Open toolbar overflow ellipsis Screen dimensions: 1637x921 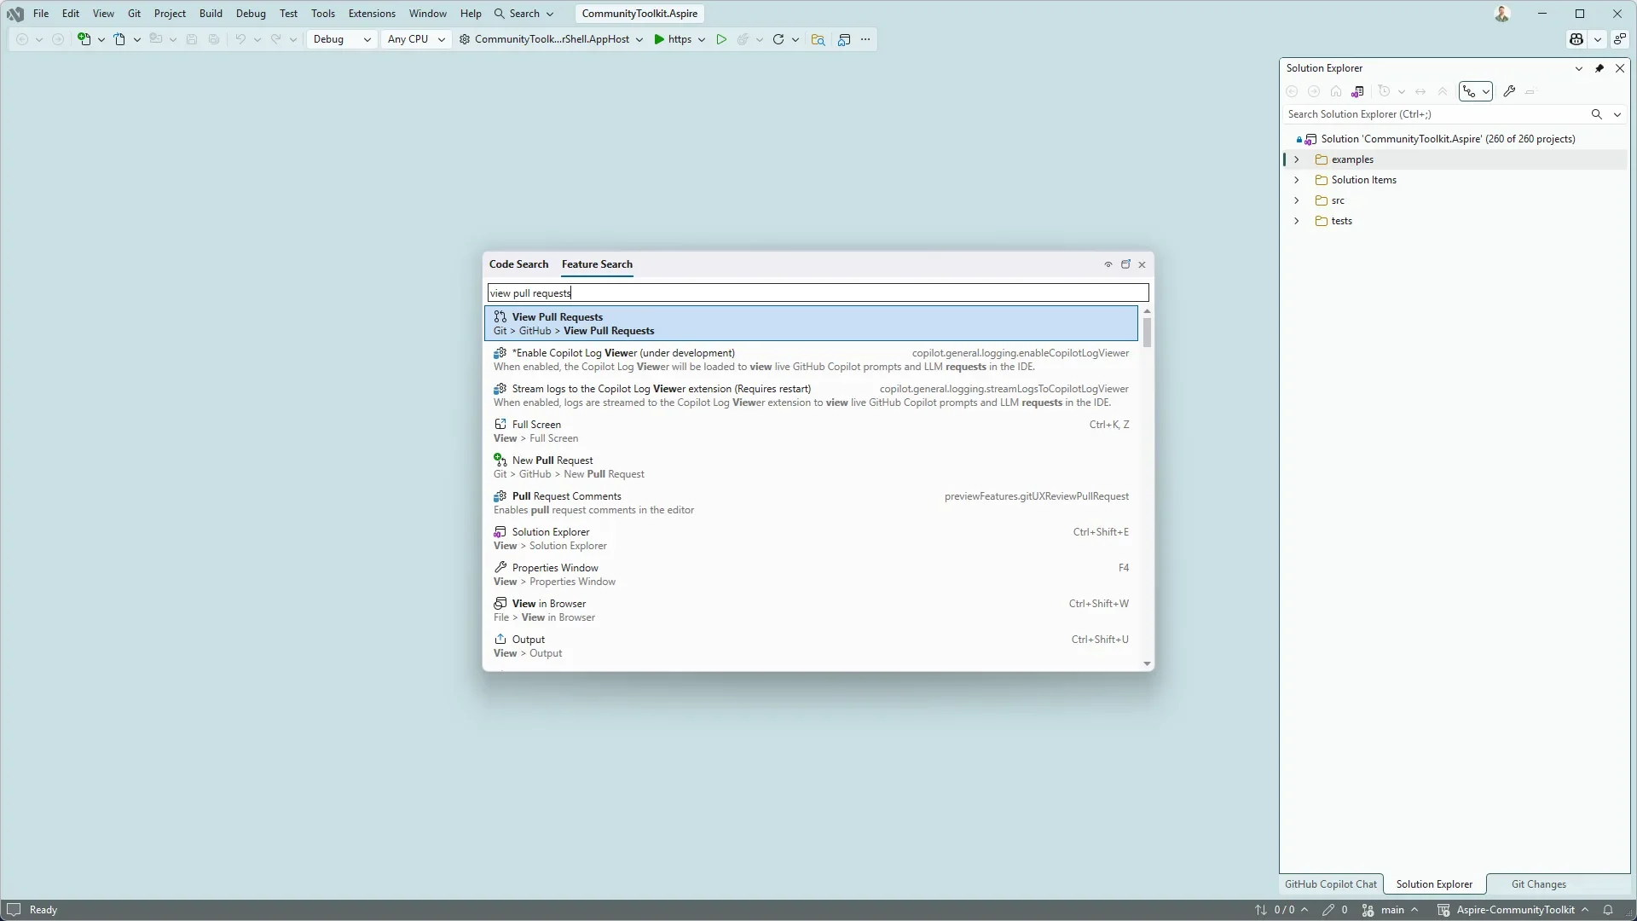click(865, 39)
